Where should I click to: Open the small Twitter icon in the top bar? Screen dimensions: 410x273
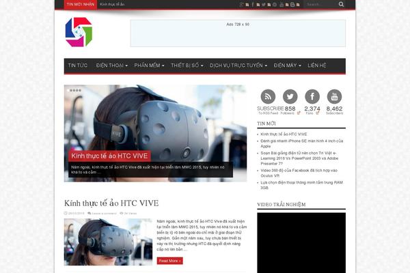[264, 5]
